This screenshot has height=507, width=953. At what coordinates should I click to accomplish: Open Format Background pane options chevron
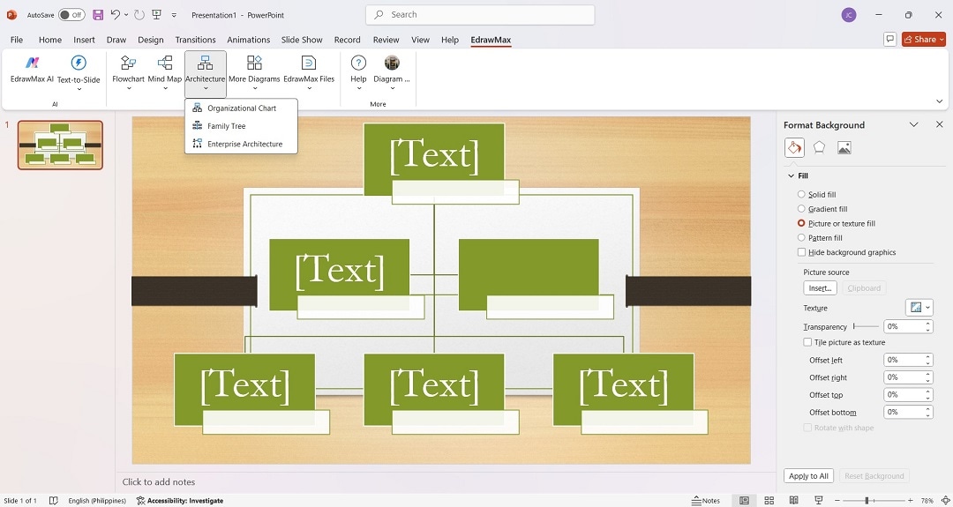tap(913, 124)
